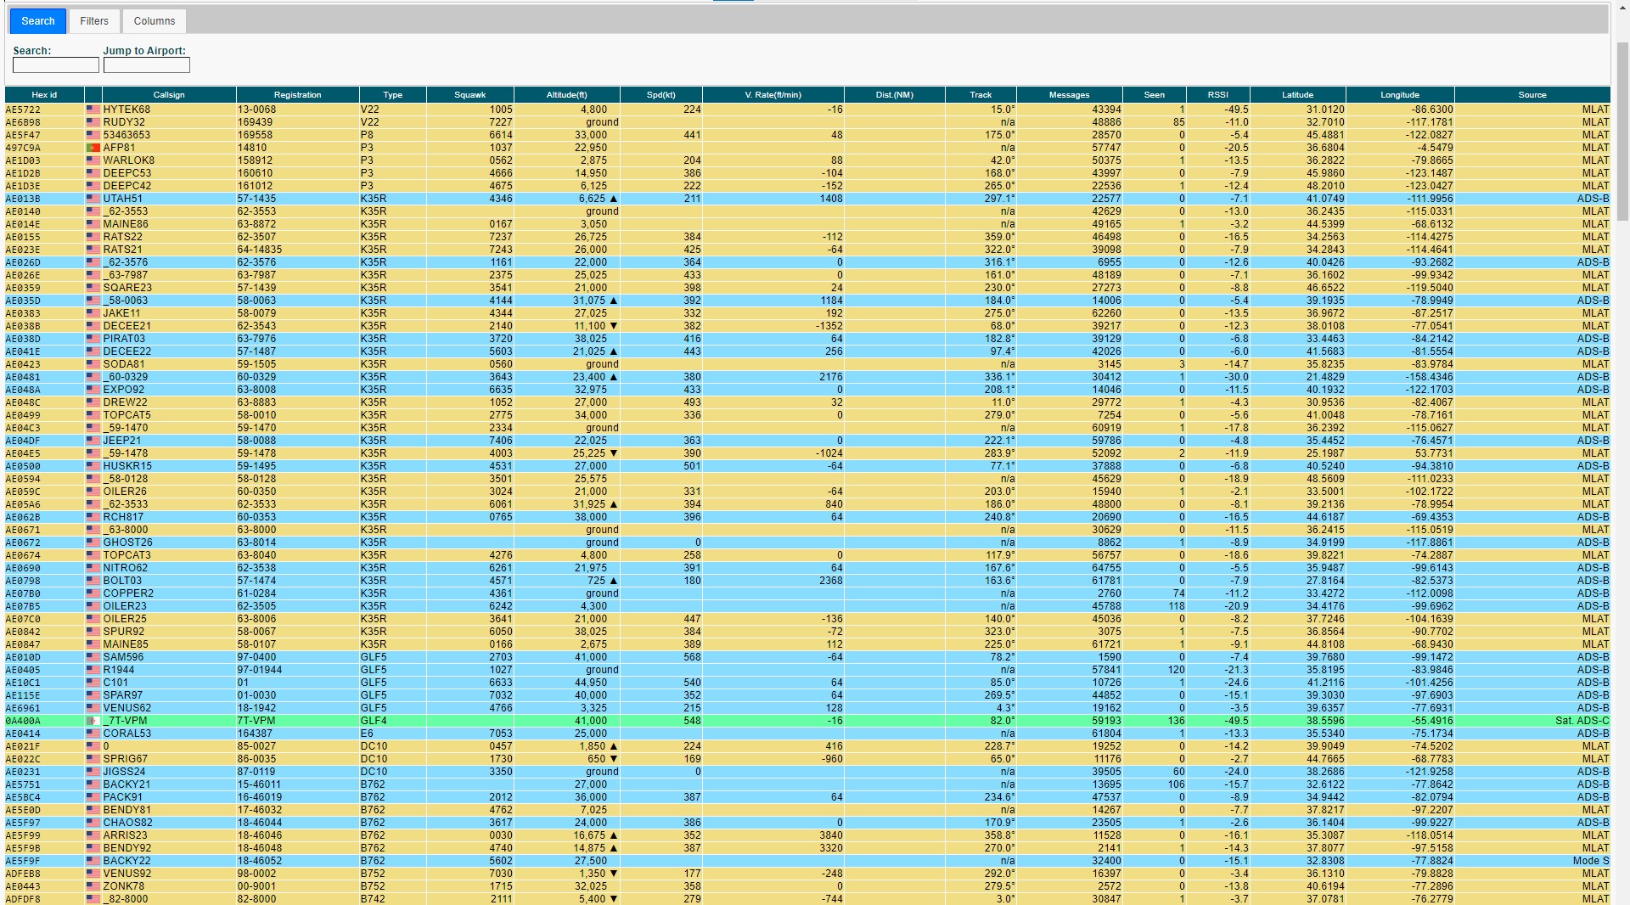Sort by Source column header
Image resolution: width=1630 pixels, height=905 pixels.
coord(1532,95)
